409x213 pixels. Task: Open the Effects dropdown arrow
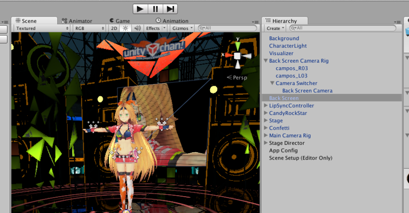[164, 28]
